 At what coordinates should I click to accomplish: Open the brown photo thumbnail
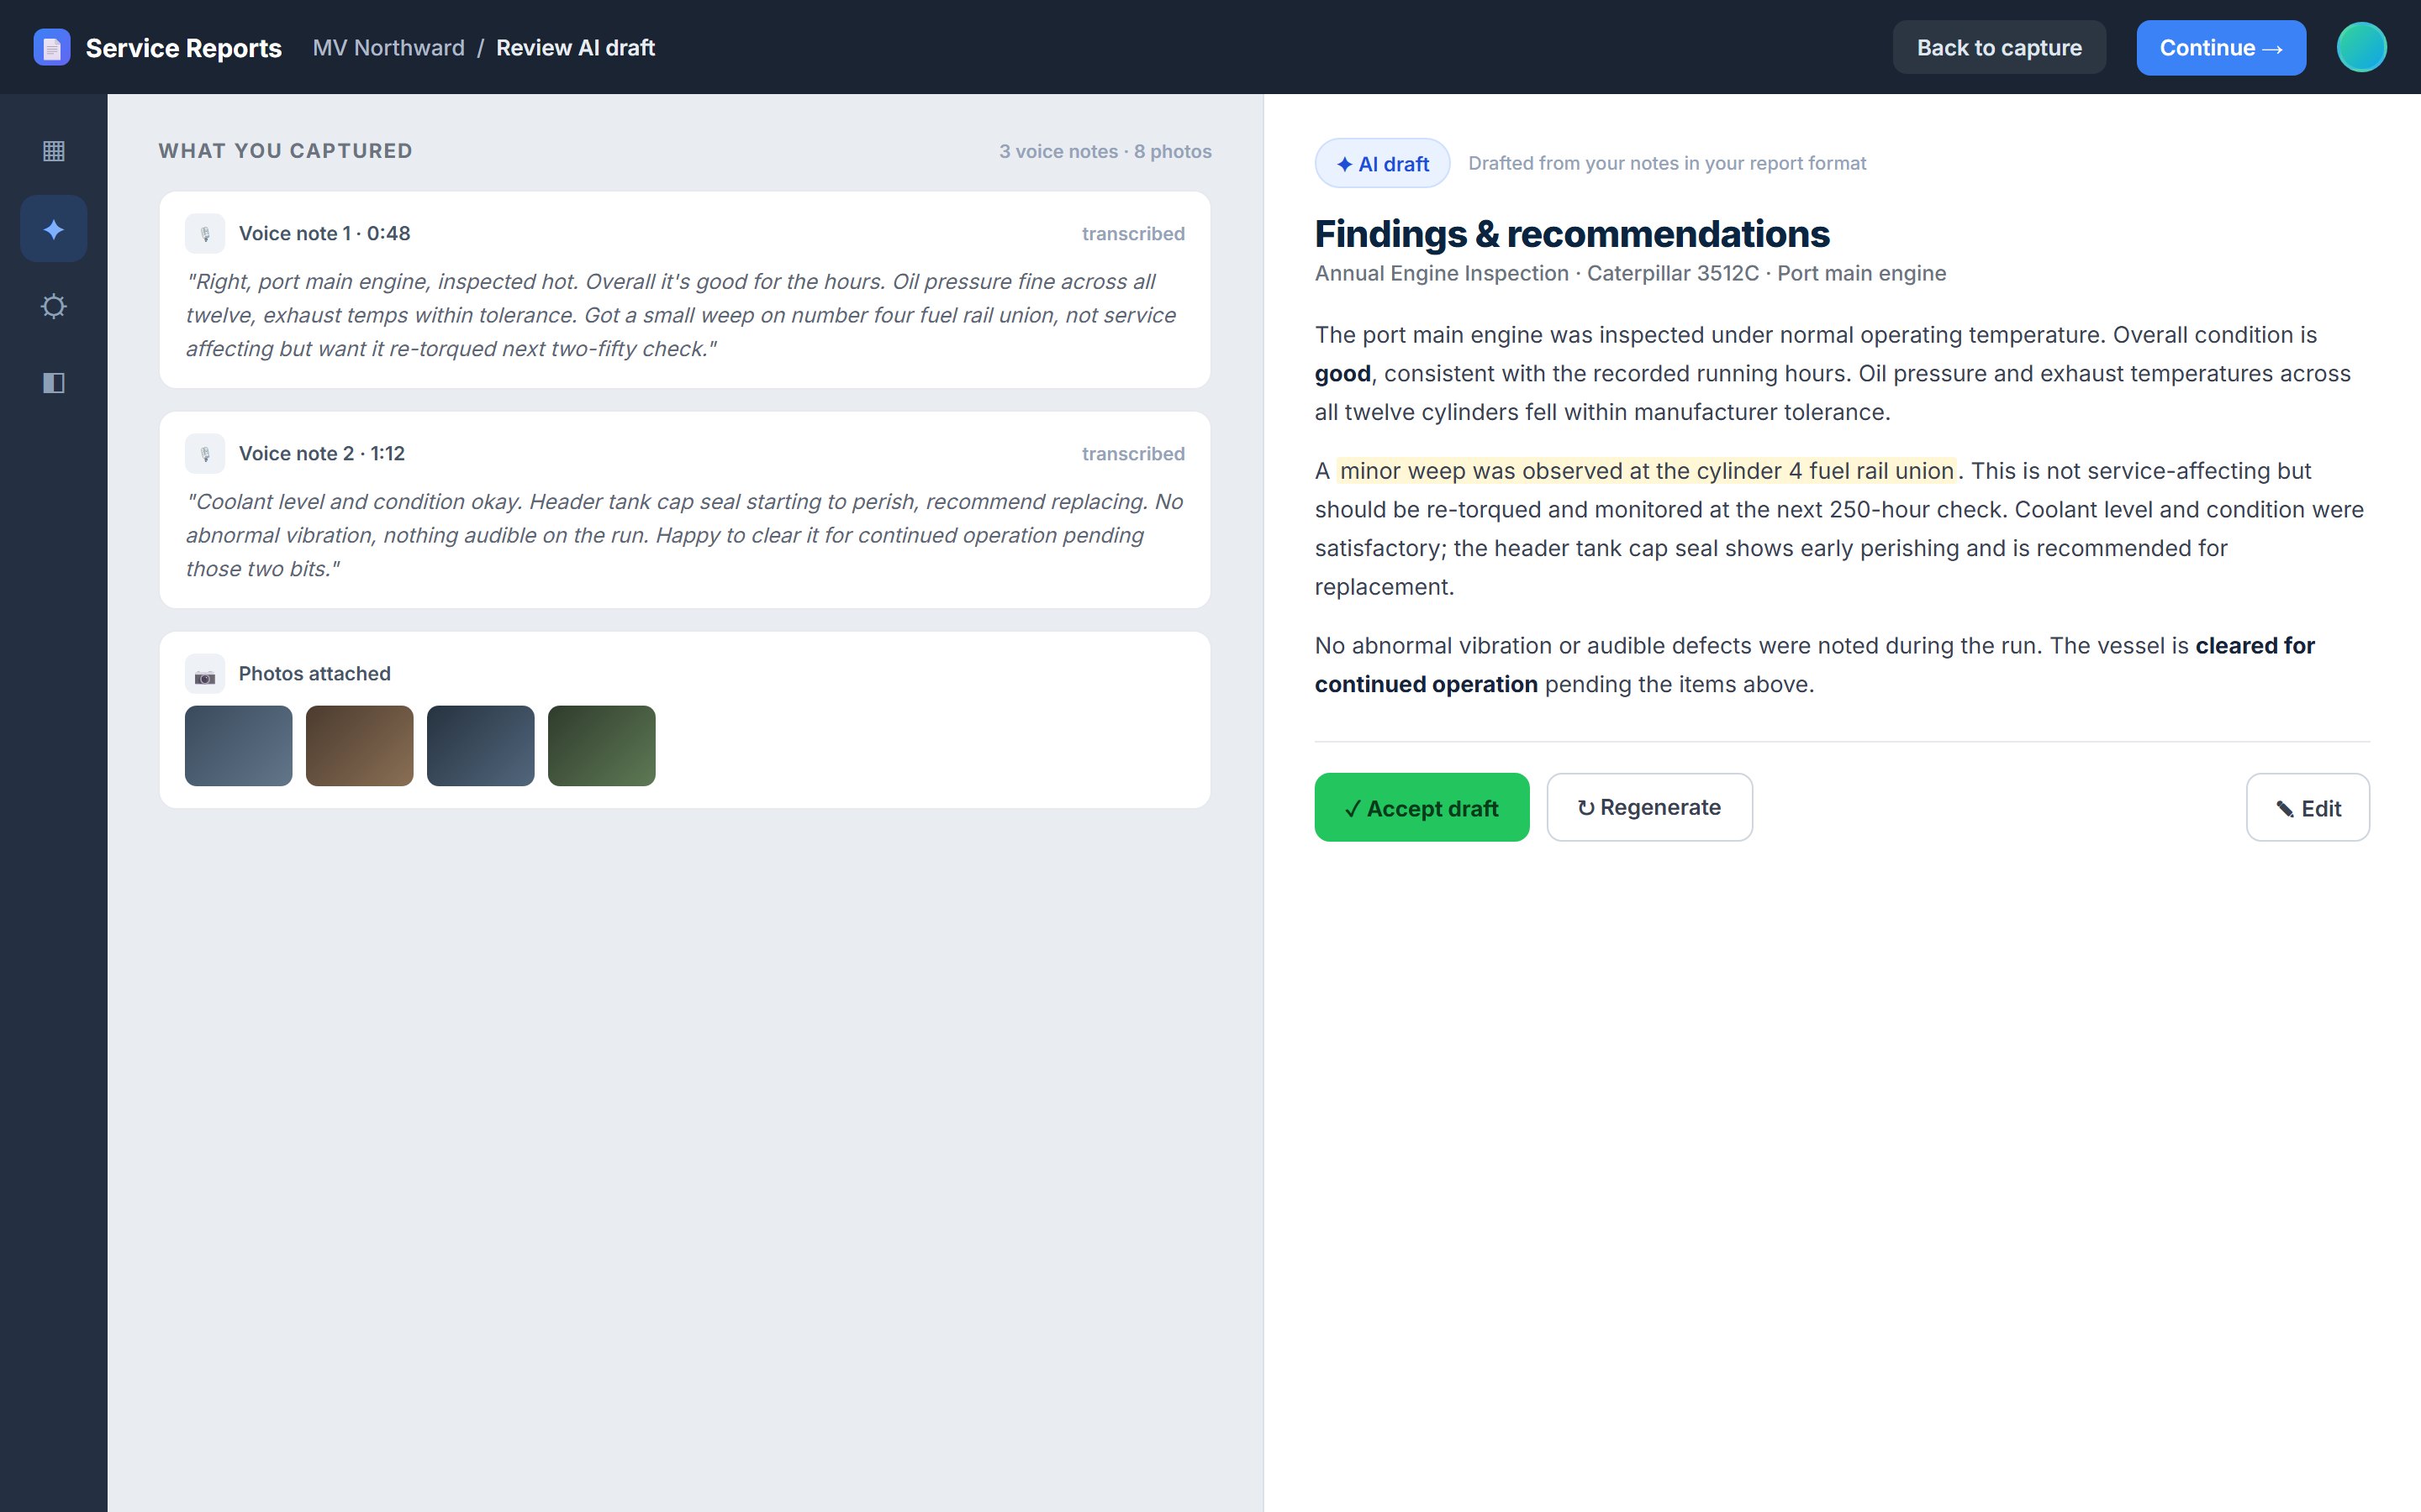click(360, 746)
